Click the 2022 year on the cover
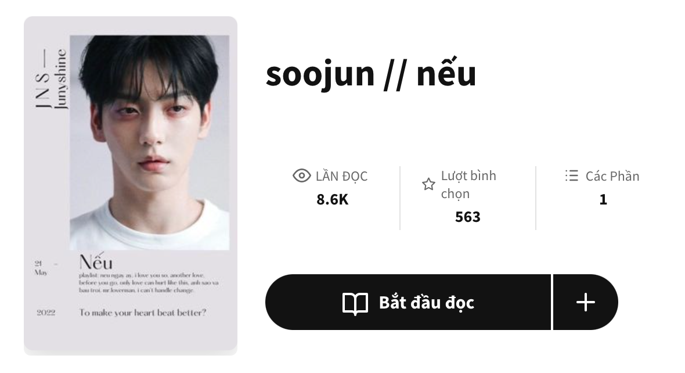The image size is (685, 373). pyautogui.click(x=46, y=312)
